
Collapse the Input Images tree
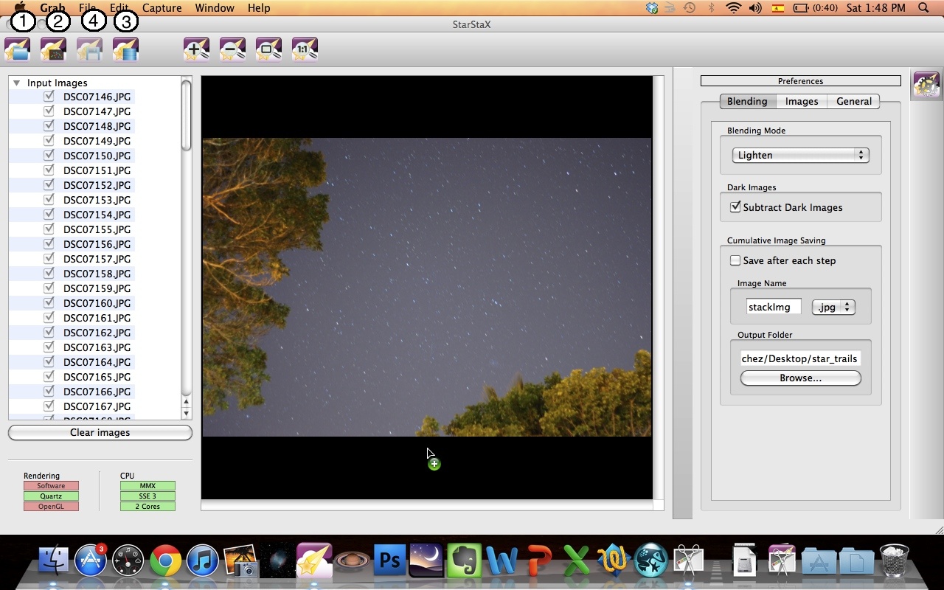pos(16,83)
